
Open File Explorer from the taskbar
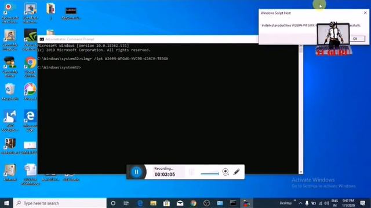pyautogui.click(x=153, y=203)
